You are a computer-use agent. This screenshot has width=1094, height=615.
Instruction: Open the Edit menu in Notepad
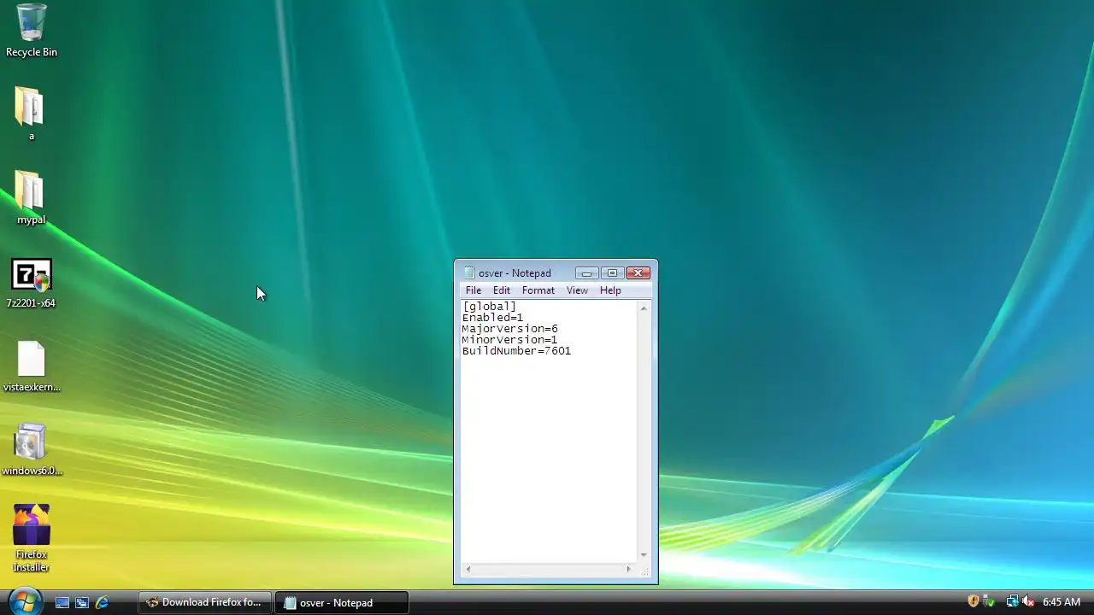502,290
